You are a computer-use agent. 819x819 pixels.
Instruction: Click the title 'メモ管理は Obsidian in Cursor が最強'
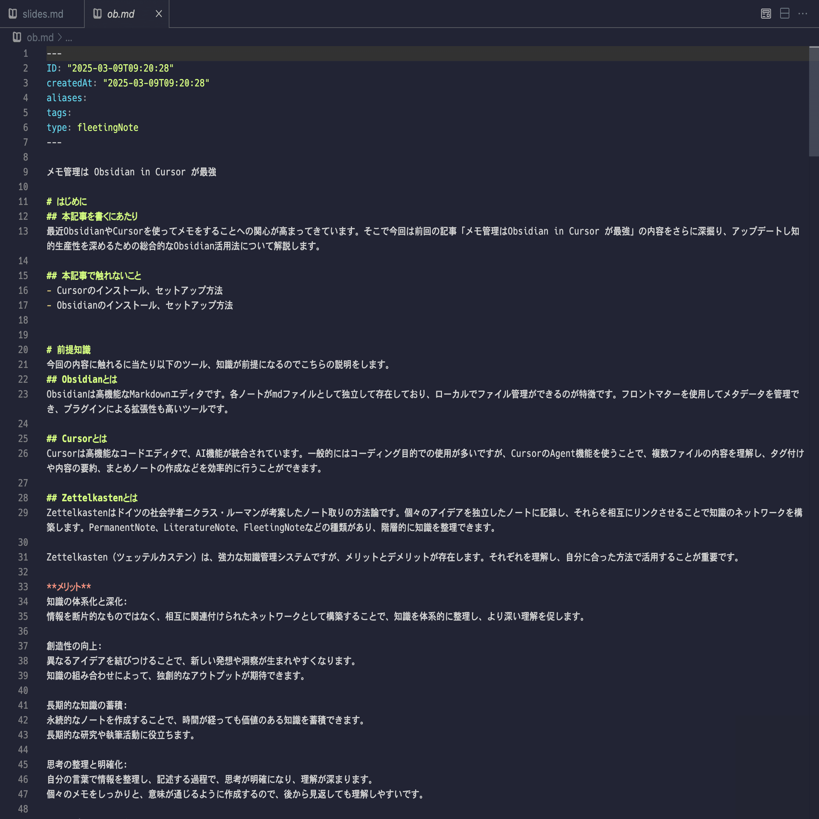pos(131,172)
